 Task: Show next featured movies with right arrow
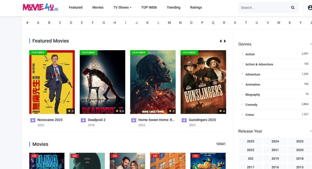(x=225, y=41)
